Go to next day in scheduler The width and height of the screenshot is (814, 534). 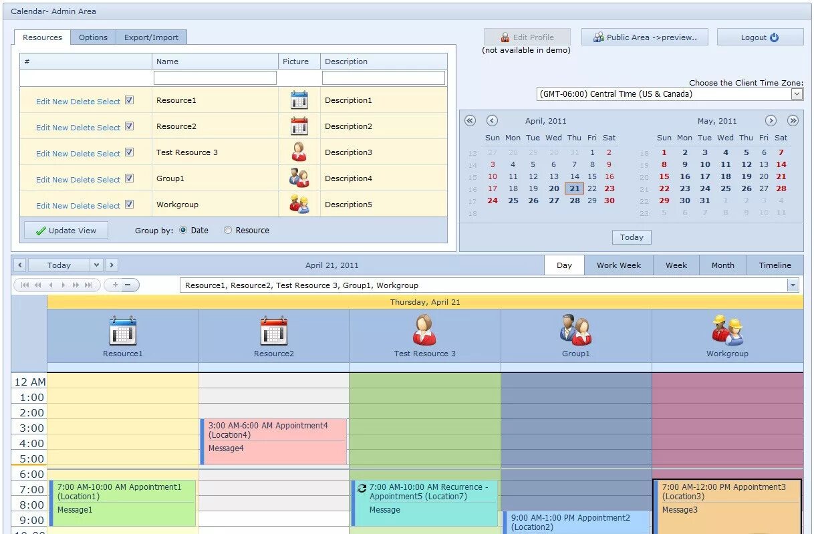[x=112, y=265]
